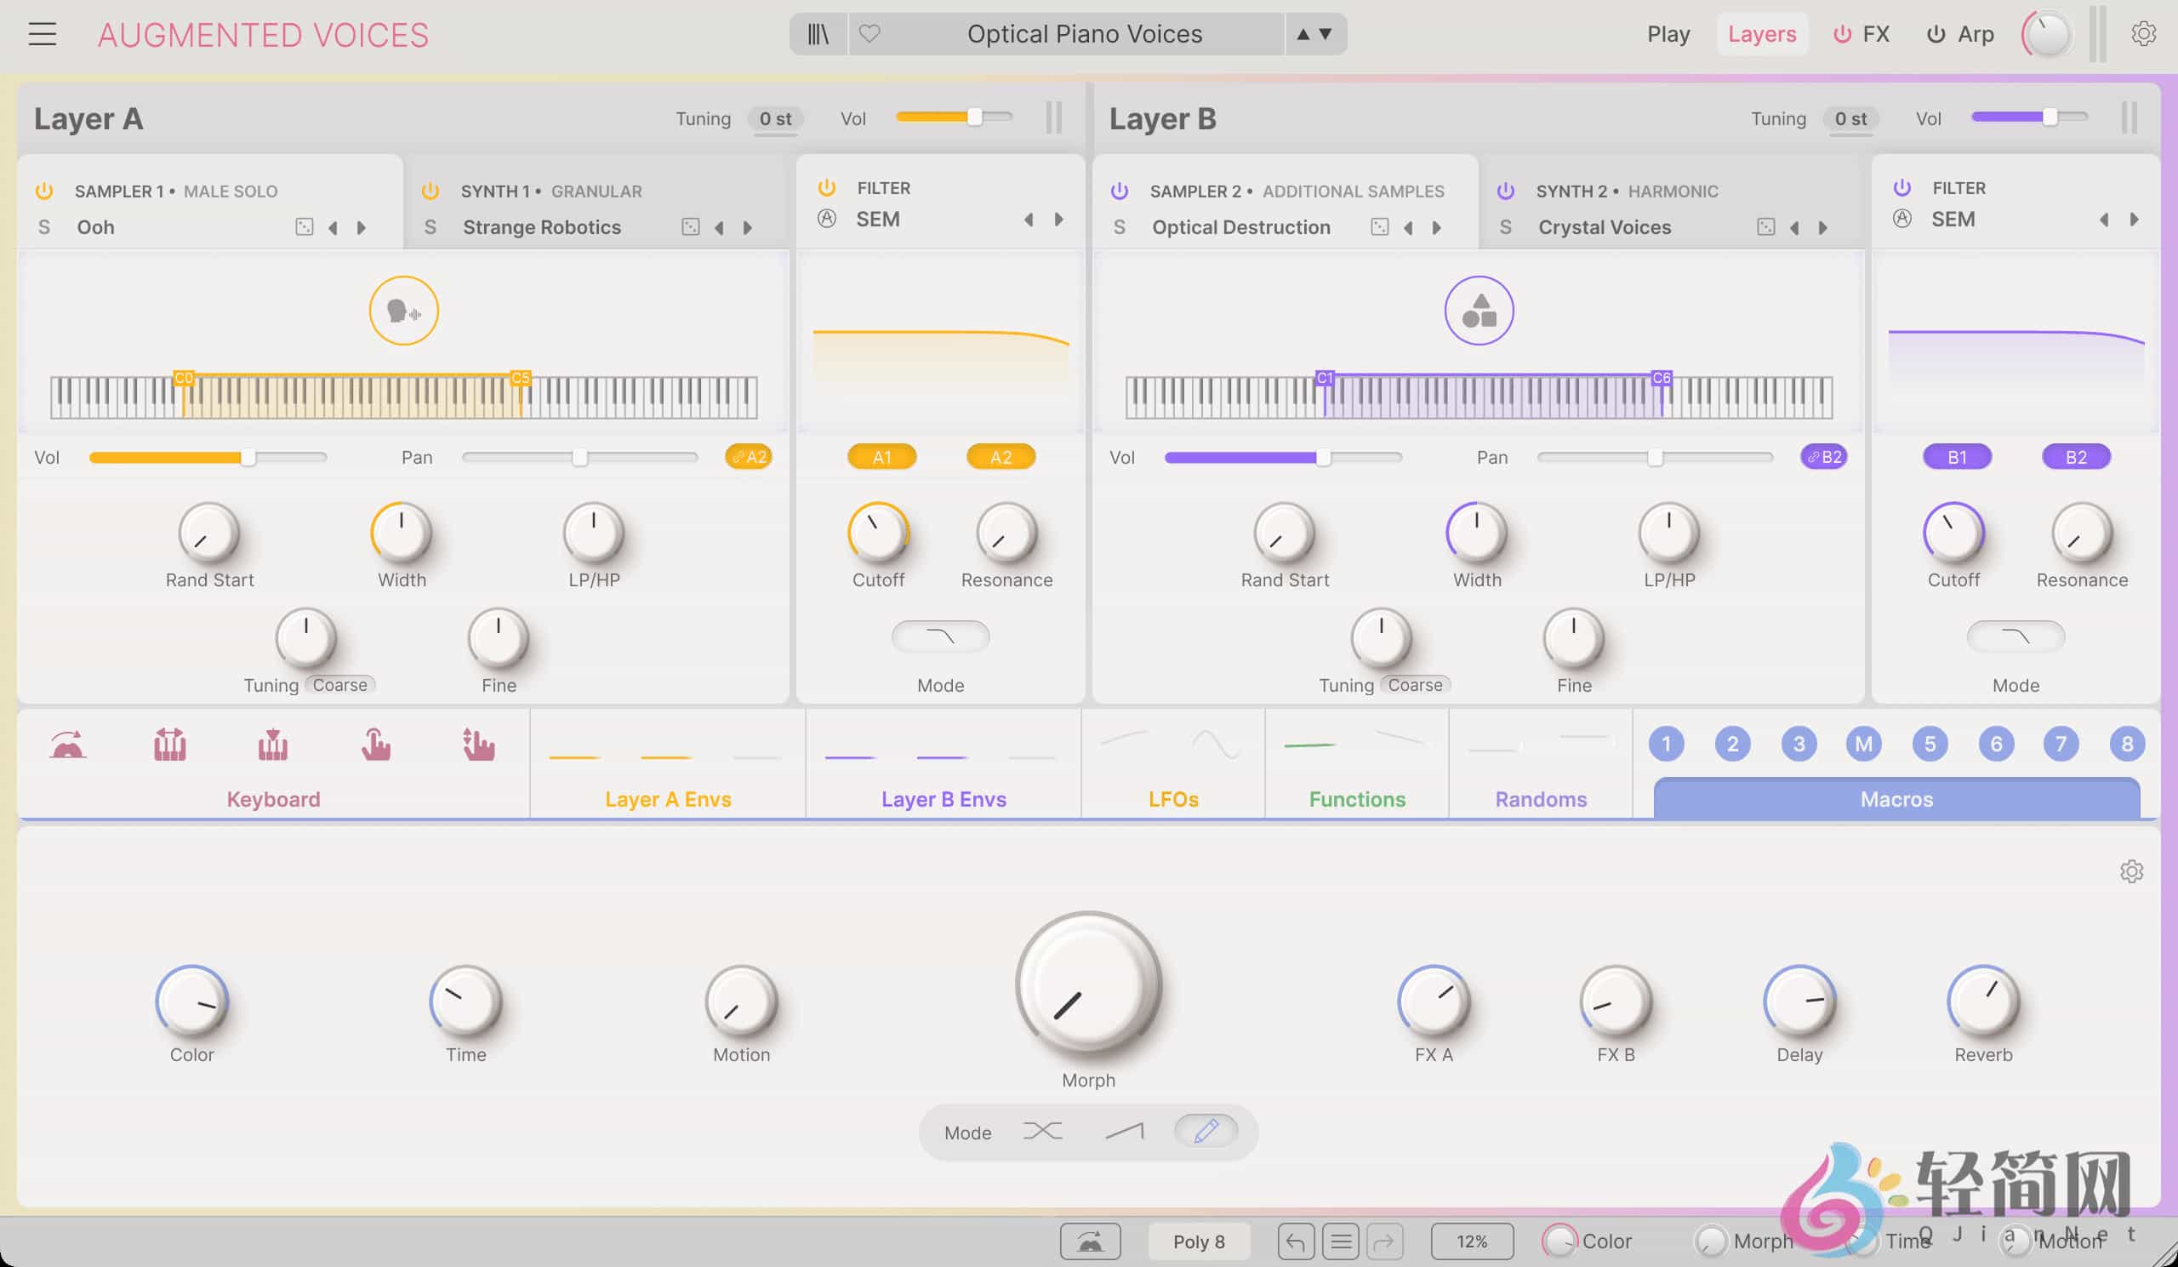Disable Synth 2 Harmonic with its power button
Viewport: 2178px width, 1267px height.
(x=1506, y=191)
